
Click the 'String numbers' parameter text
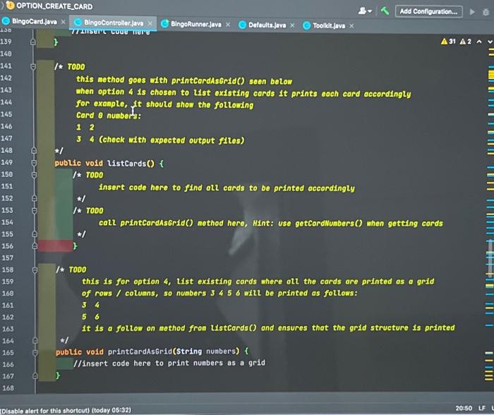pos(206,351)
